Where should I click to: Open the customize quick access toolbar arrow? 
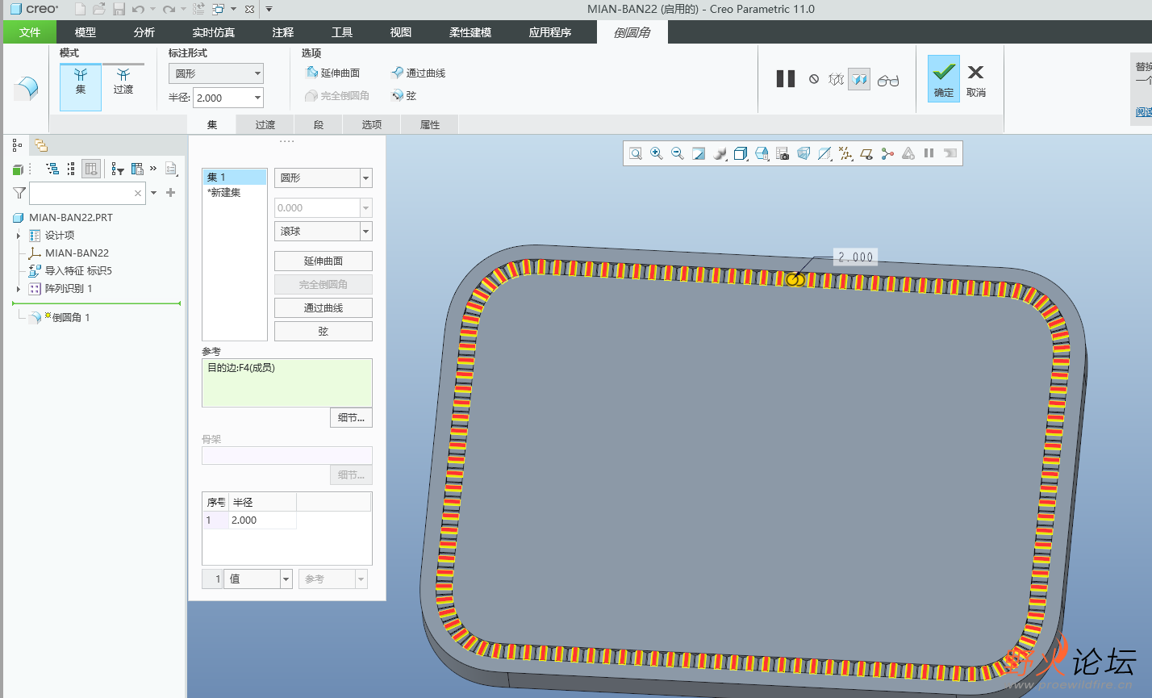point(269,9)
